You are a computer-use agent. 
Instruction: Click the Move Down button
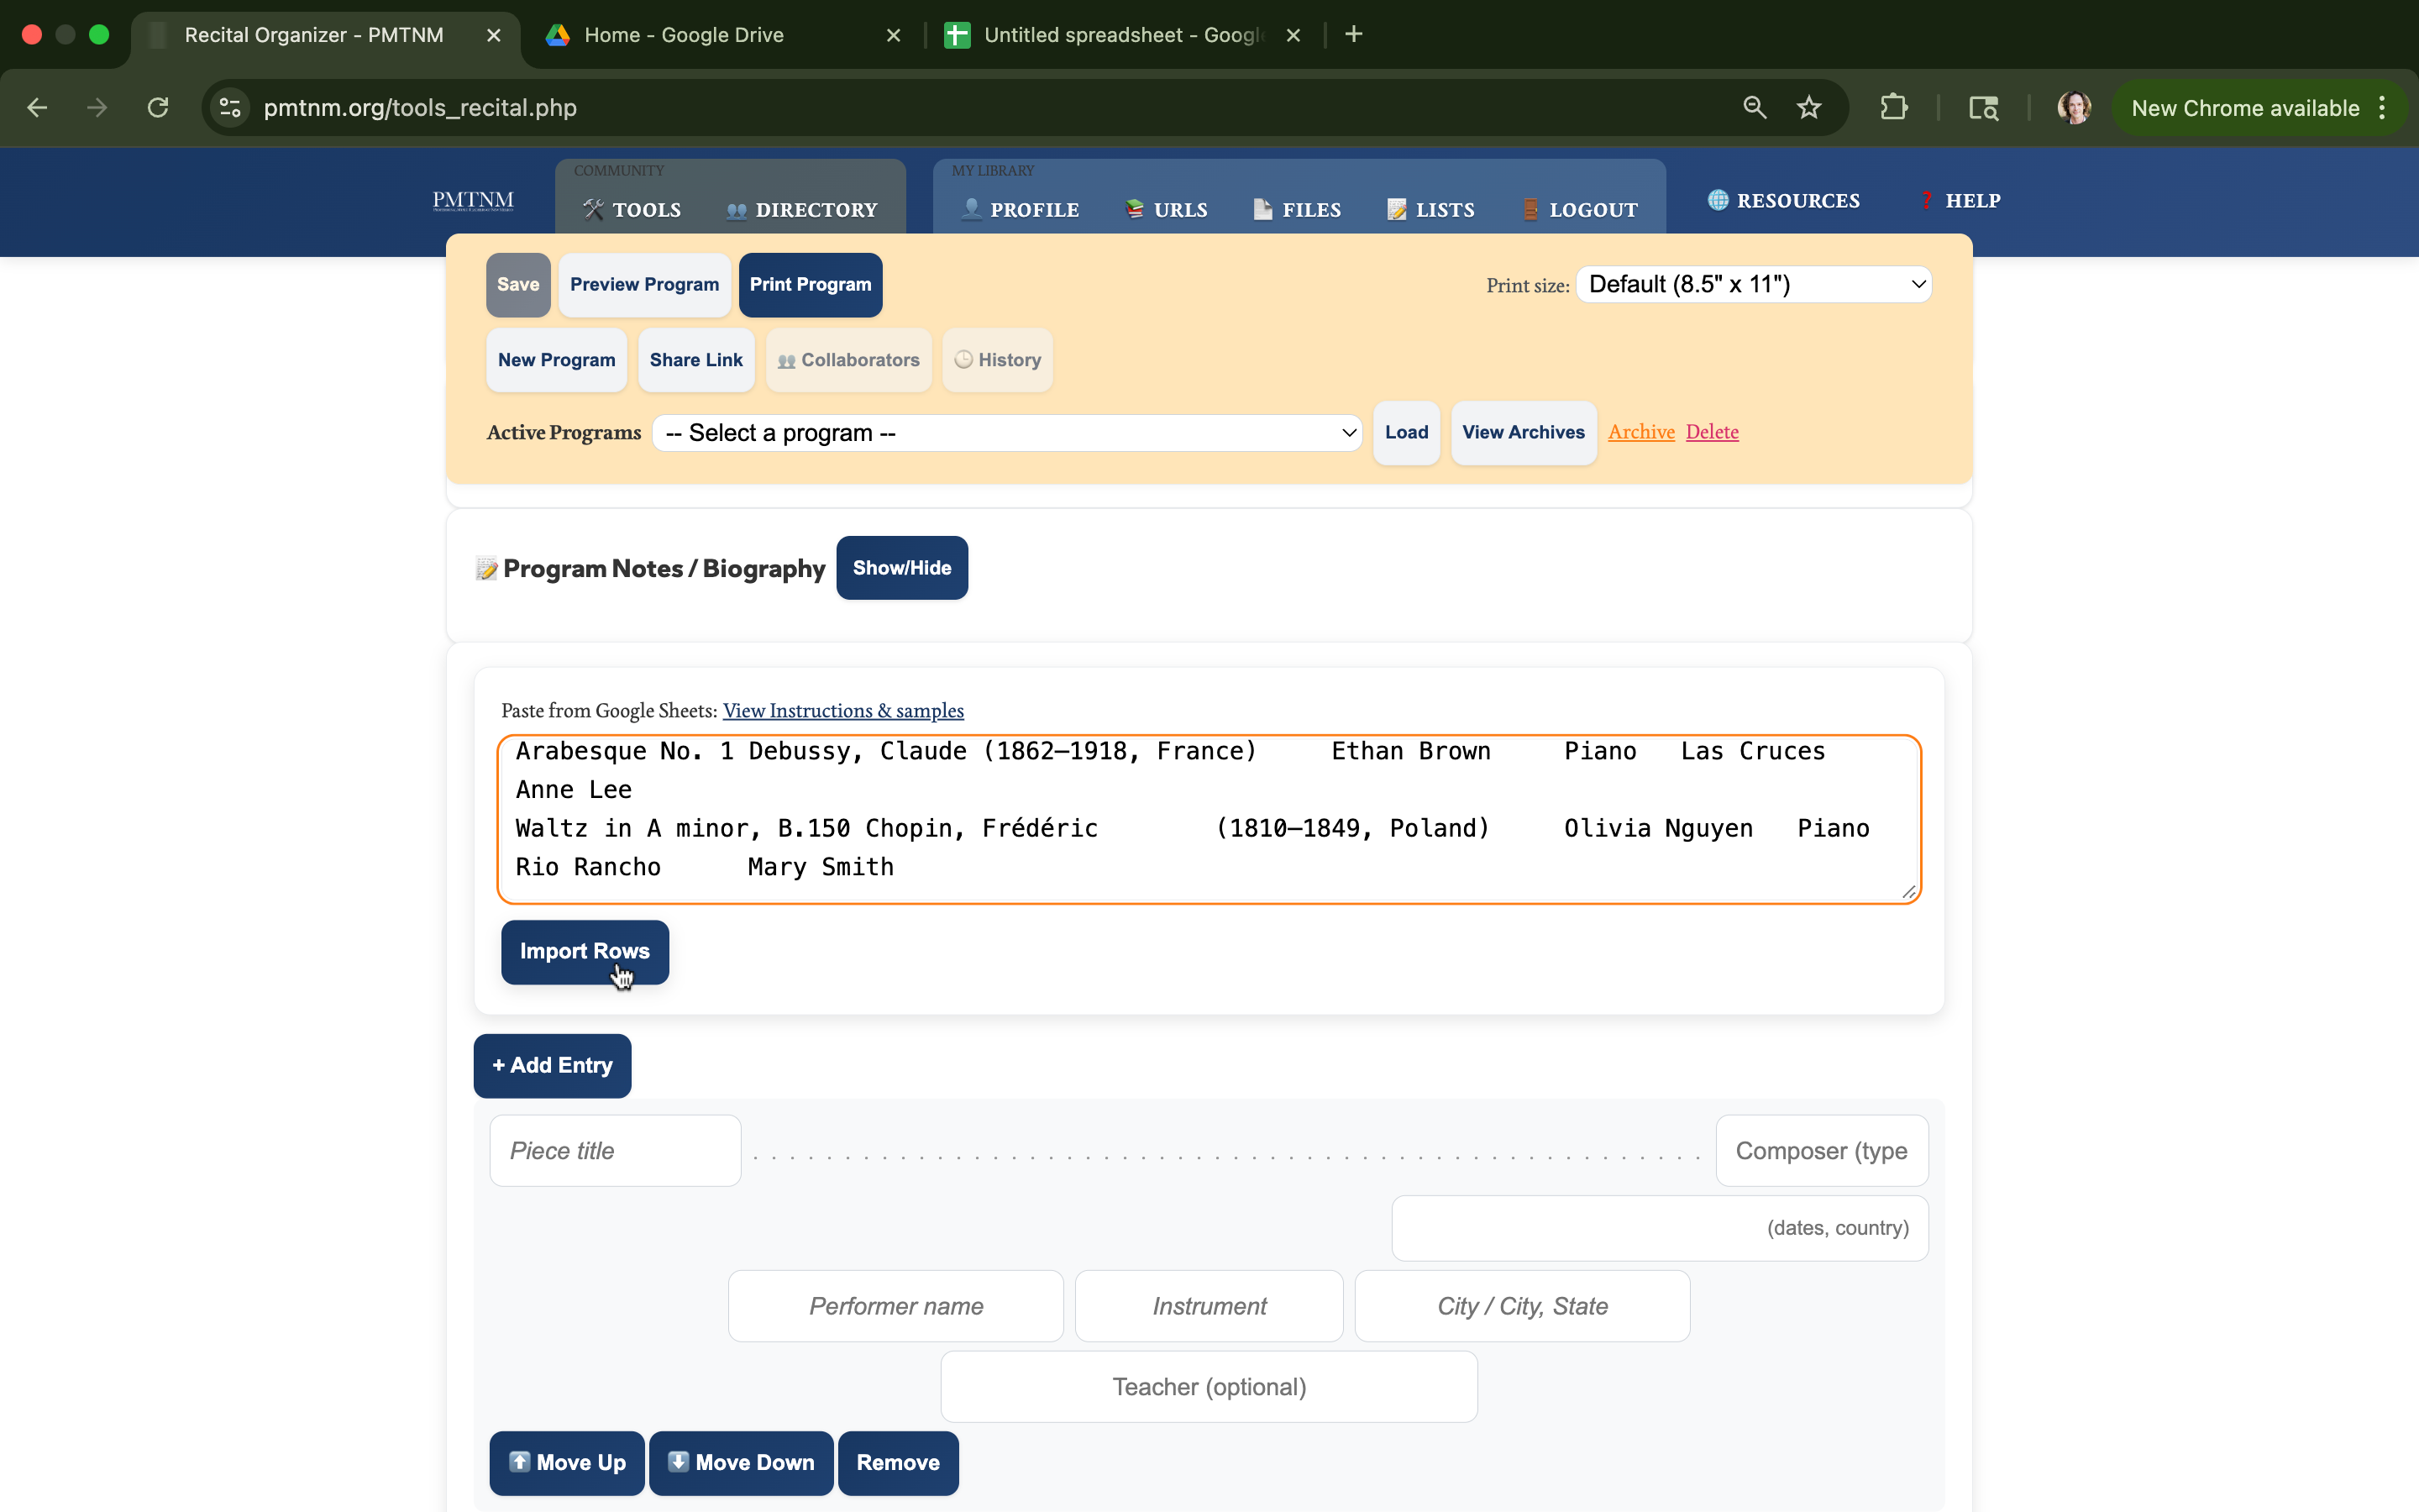[741, 1463]
